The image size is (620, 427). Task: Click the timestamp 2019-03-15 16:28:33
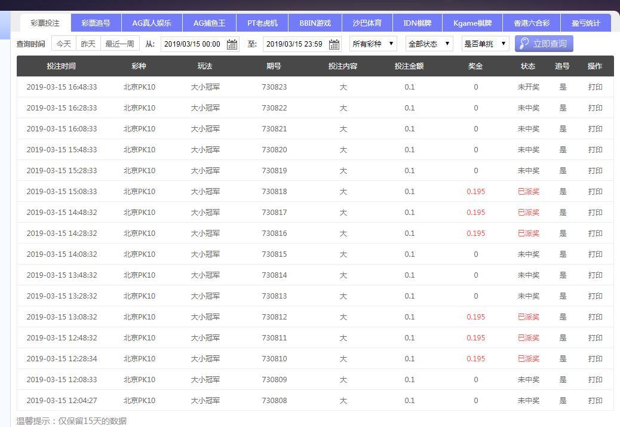click(62, 108)
